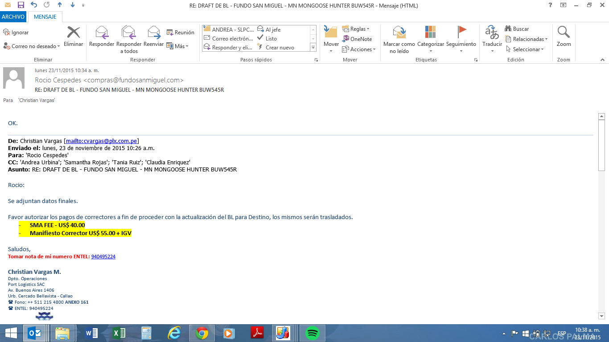Open the ARCHIVO tab
This screenshot has width=609, height=342.
(13, 17)
